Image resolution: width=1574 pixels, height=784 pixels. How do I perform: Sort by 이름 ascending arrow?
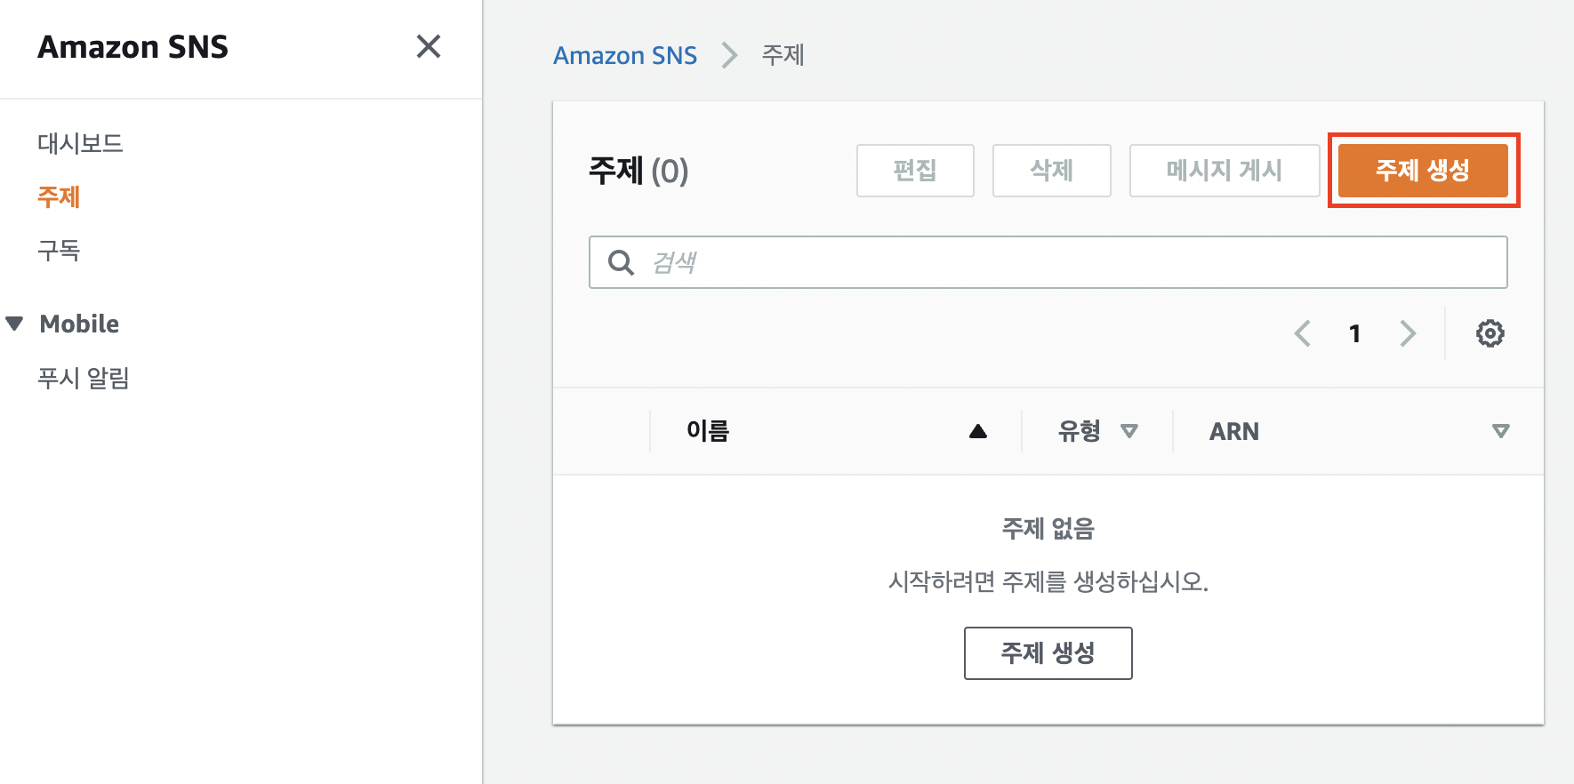tap(978, 431)
